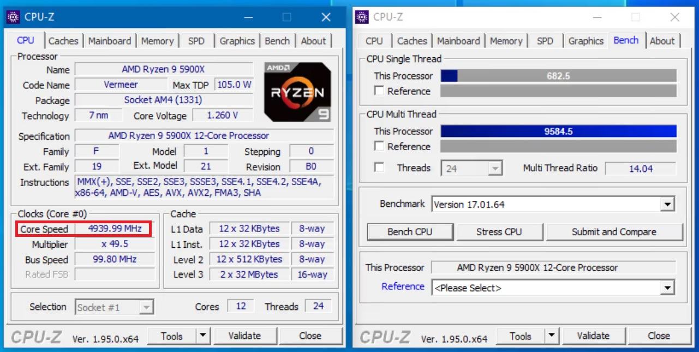Click the Package value Socket AM4 (1331)
The image size is (699, 352).
pos(164,100)
